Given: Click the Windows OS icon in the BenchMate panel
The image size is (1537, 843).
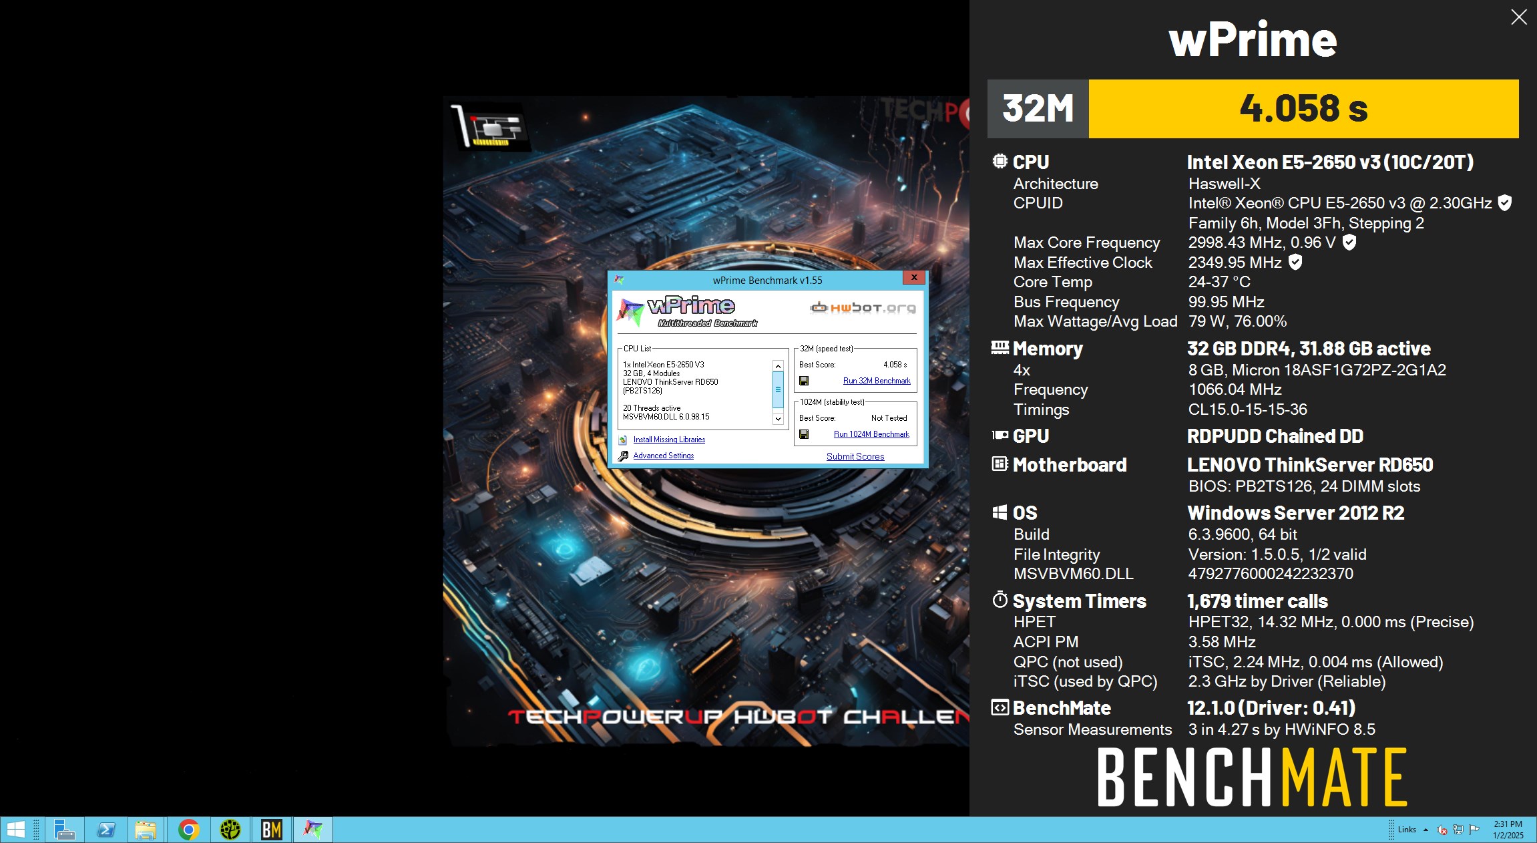Looking at the screenshot, I should coord(1000,512).
